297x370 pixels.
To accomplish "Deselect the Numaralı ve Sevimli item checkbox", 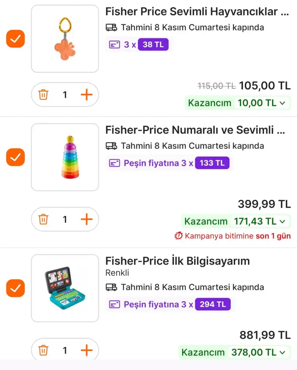I will click(16, 157).
